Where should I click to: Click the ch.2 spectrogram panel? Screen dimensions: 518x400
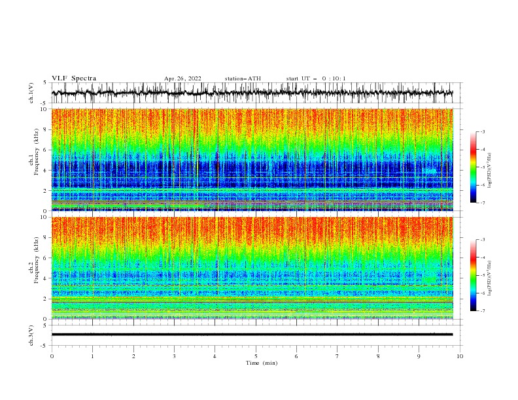click(x=252, y=268)
